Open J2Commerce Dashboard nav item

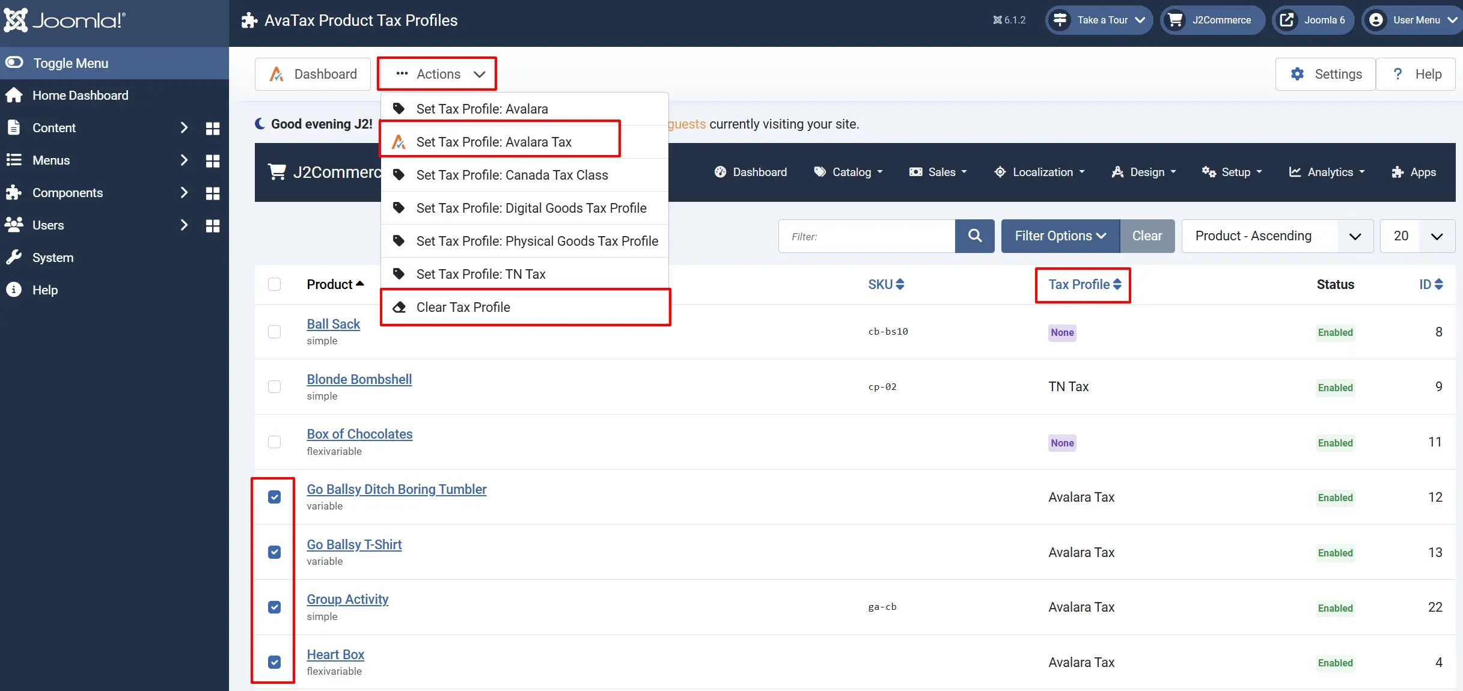(750, 172)
